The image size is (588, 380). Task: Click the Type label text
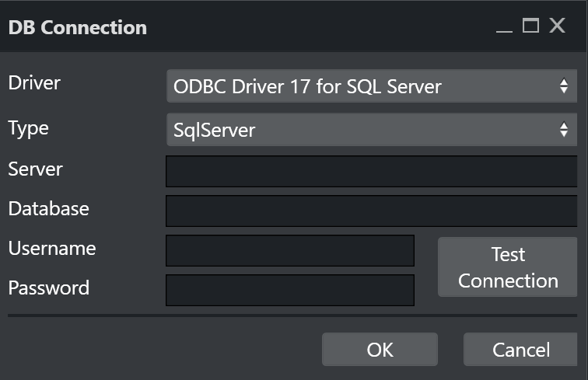[29, 128]
